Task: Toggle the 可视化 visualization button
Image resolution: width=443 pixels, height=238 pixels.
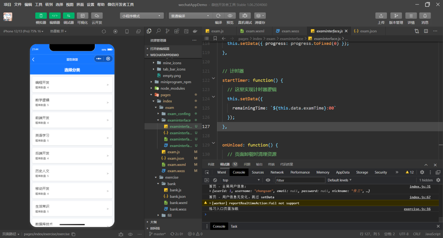Action: click(82, 16)
